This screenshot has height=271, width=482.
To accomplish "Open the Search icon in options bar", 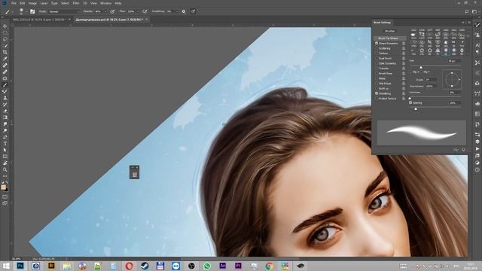I will pyautogui.click(x=466, y=11).
